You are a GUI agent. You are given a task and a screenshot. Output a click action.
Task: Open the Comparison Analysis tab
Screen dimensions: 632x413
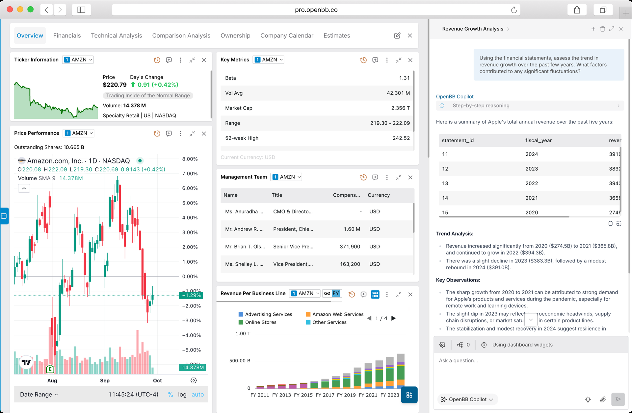tap(181, 36)
